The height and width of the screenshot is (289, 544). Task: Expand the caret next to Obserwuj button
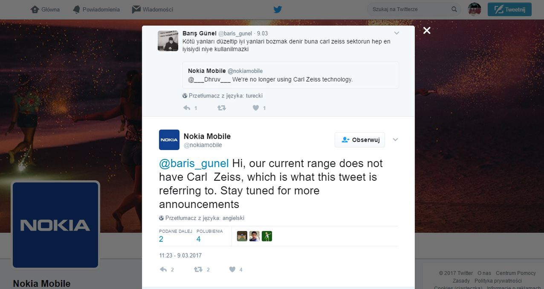pyautogui.click(x=395, y=139)
